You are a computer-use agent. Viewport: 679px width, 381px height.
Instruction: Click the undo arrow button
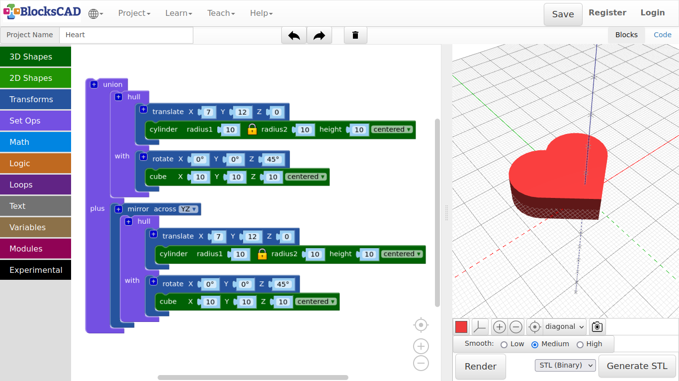click(x=294, y=35)
